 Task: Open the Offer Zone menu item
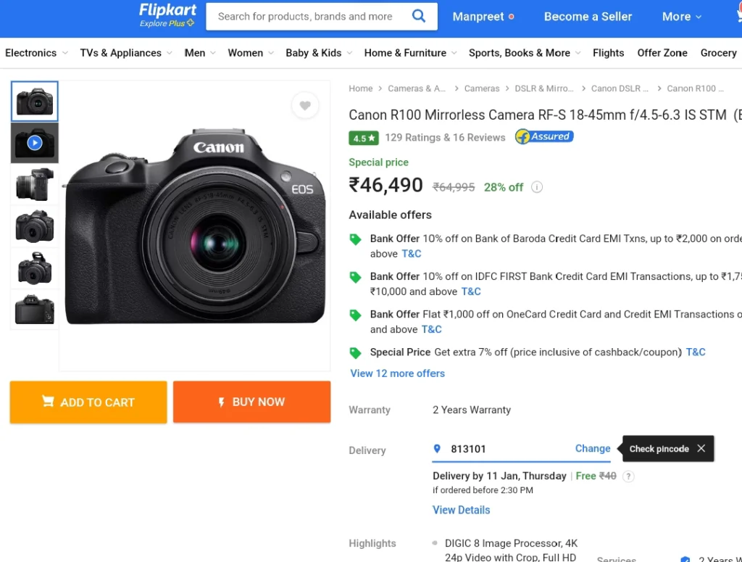pos(662,53)
